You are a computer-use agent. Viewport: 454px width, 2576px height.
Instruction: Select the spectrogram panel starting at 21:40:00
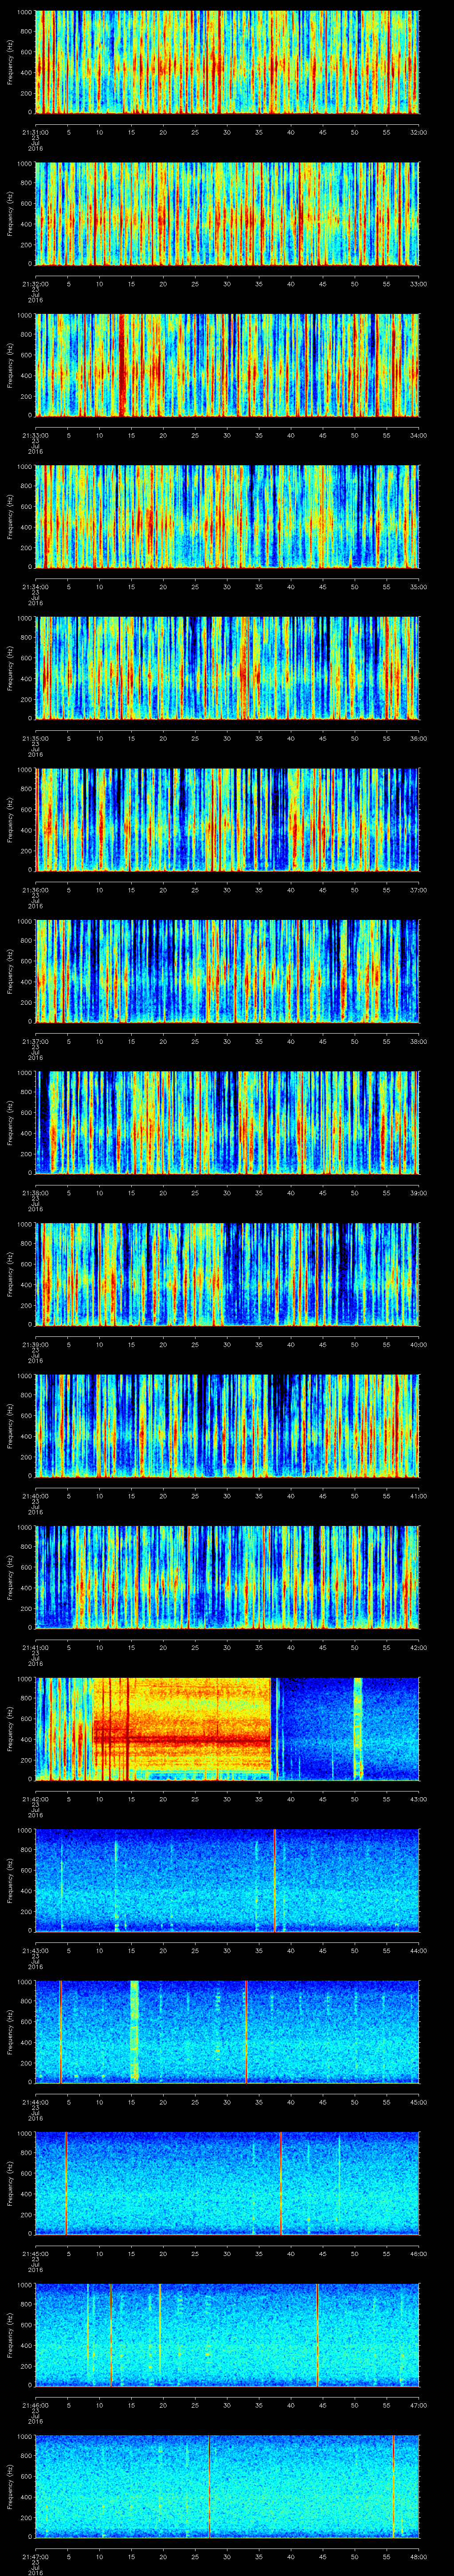[x=227, y=1426]
